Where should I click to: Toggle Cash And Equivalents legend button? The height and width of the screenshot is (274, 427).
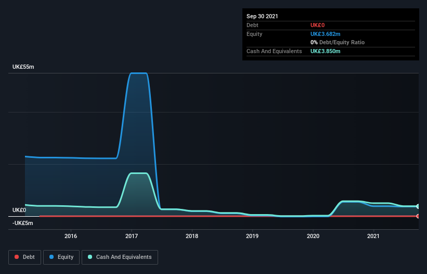(120, 257)
